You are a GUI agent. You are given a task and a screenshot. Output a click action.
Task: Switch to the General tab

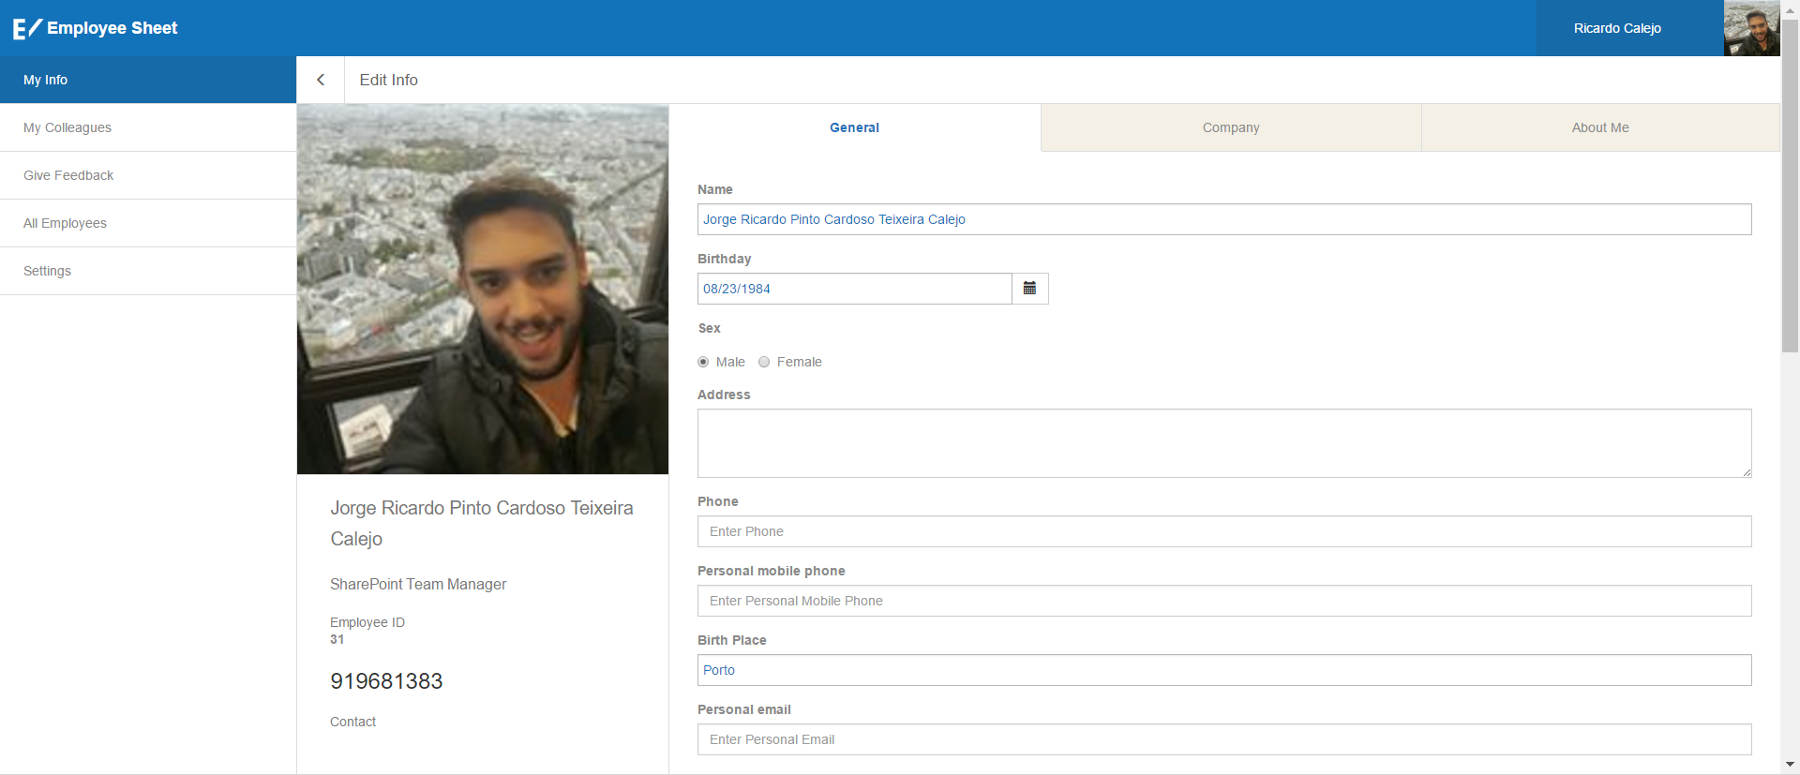(854, 127)
